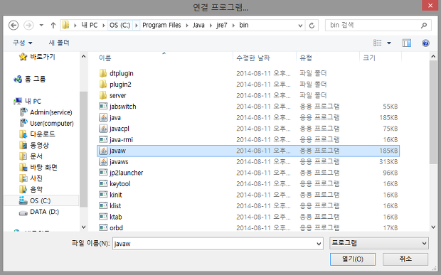The width and height of the screenshot is (441, 275).
Task: Open Help via the question mark icon
Action: click(425, 43)
